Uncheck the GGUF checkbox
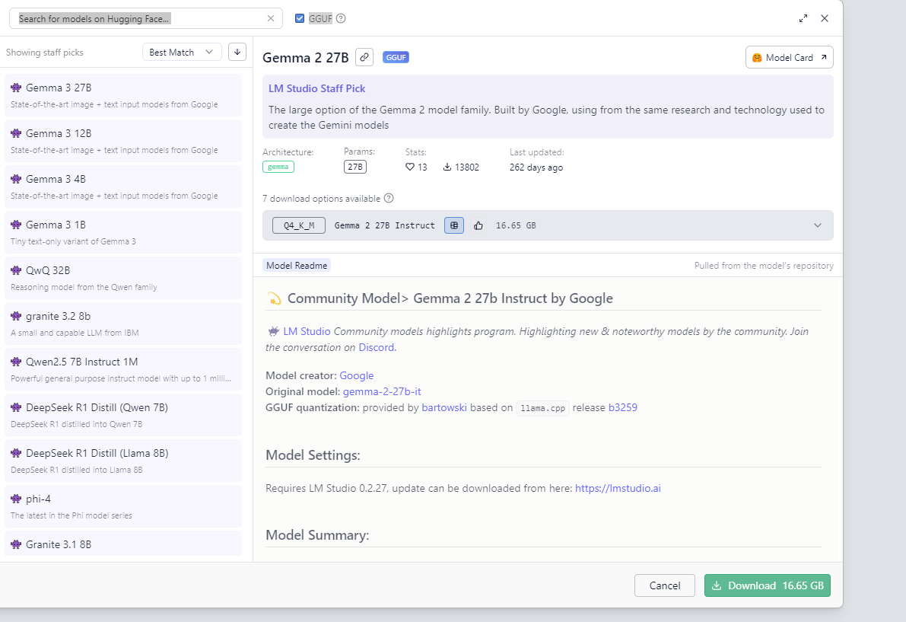 (x=300, y=18)
